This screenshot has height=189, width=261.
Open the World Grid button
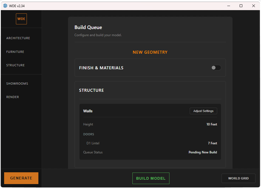click(x=238, y=178)
